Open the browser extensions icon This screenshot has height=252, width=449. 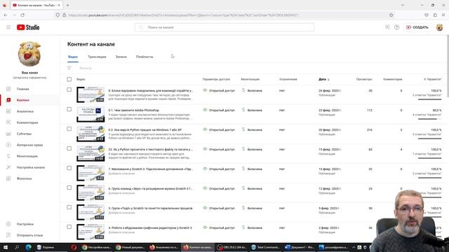pyautogui.click(x=435, y=15)
